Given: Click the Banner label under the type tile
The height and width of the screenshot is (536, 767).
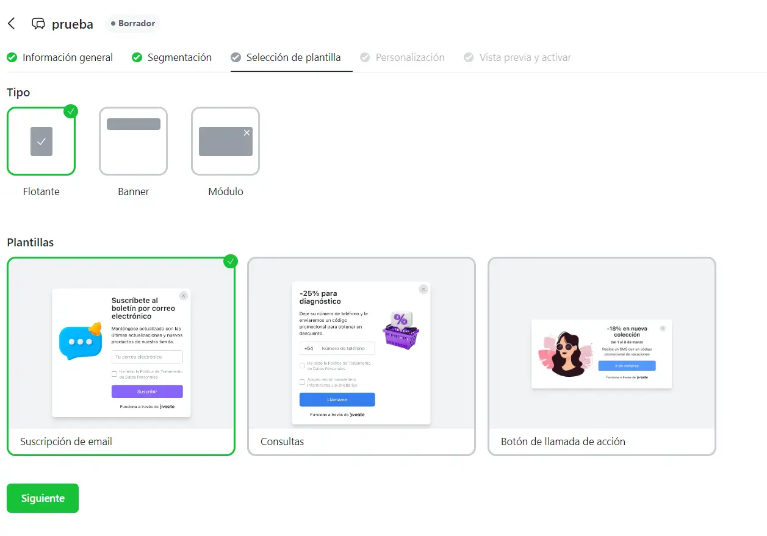Looking at the screenshot, I should click(x=134, y=191).
